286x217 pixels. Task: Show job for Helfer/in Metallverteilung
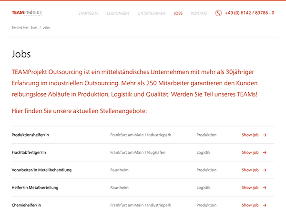[250, 187]
